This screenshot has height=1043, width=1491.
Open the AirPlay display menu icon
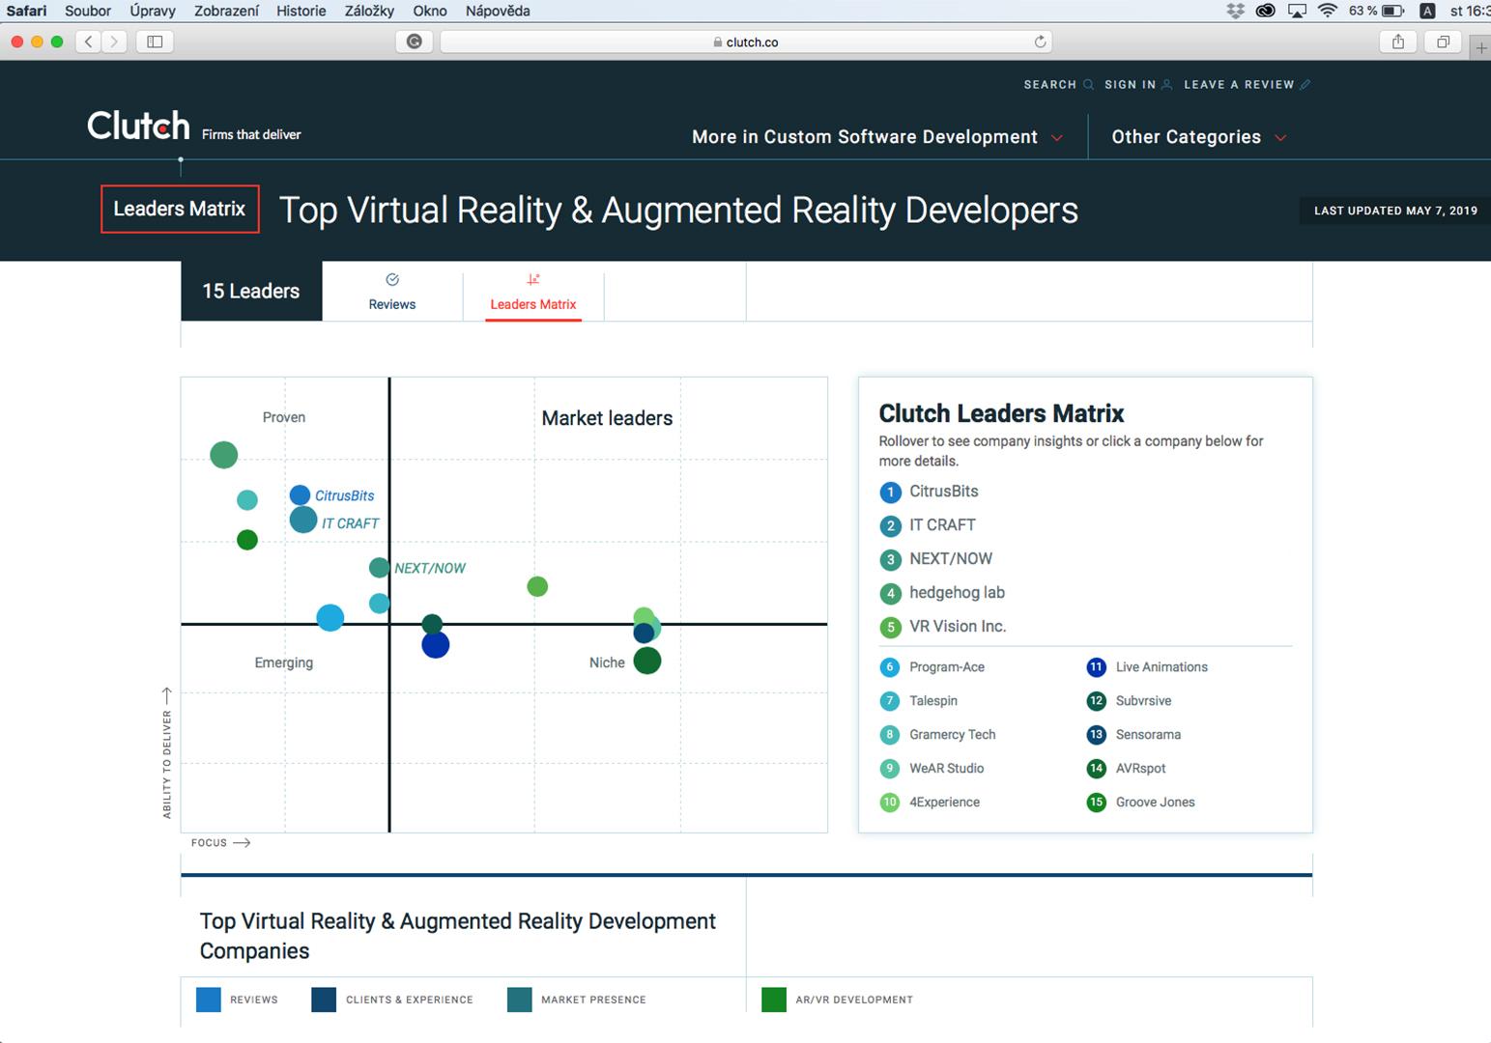[1297, 11]
